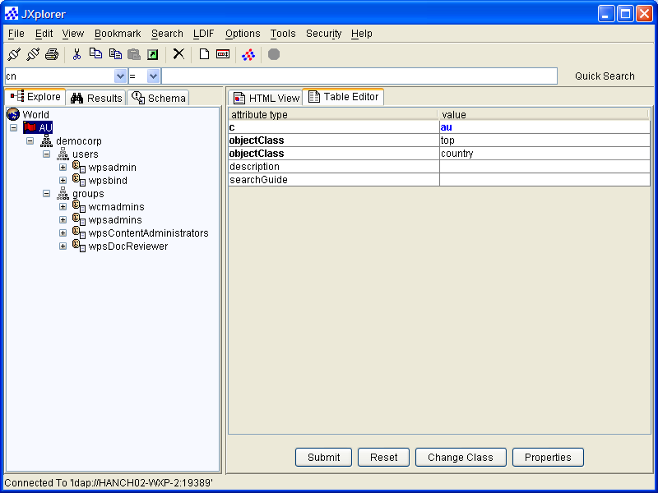
Task: Disconnect from the current server
Action: pyautogui.click(x=34, y=54)
